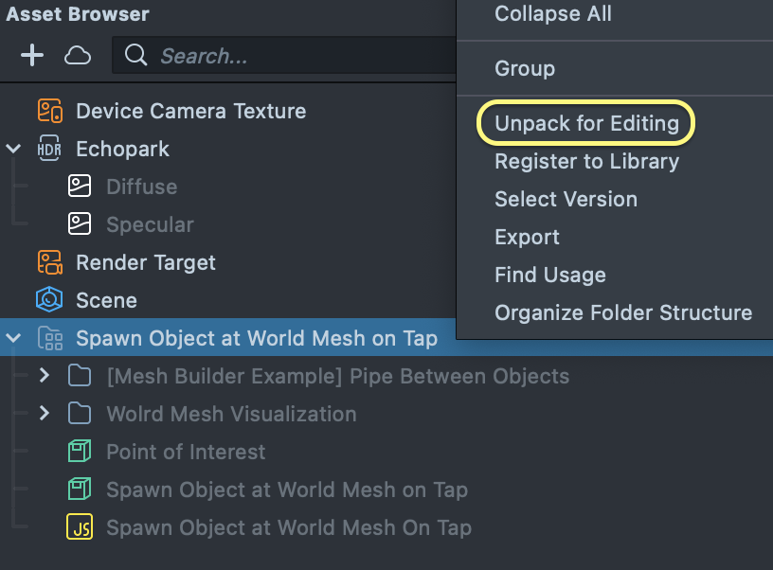The height and width of the screenshot is (570, 773).
Task: Click the plus add-asset icon
Action: tap(32, 56)
